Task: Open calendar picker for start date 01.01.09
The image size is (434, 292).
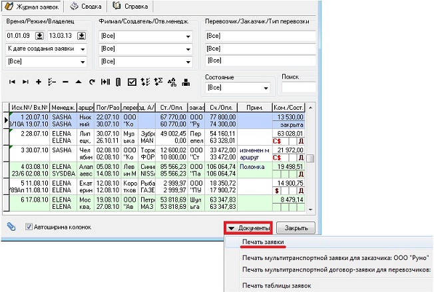Action: click(40, 36)
